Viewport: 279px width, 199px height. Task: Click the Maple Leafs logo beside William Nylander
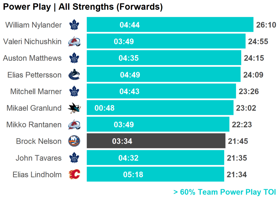tap(74, 25)
